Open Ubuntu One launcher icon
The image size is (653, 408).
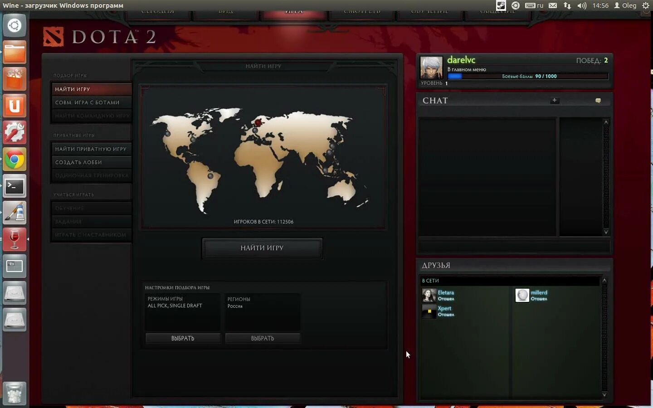(x=15, y=106)
